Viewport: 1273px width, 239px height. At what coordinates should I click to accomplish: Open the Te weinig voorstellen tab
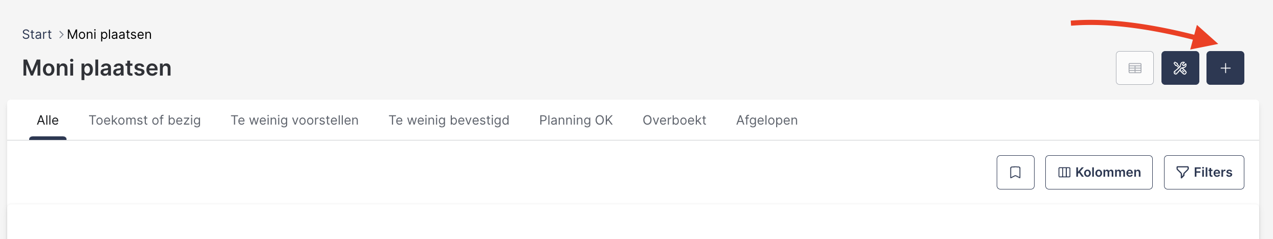(295, 120)
